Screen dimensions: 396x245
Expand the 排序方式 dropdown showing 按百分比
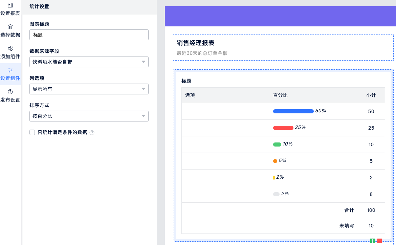pos(89,116)
